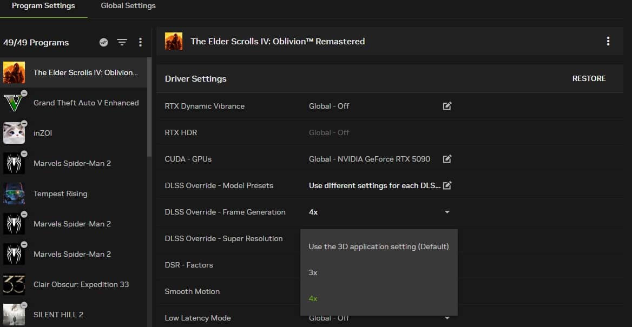
Task: Switch to the Global Settings tab
Action: 128,6
